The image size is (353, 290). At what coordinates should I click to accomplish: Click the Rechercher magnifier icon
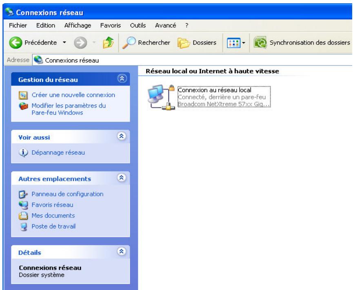coord(129,42)
